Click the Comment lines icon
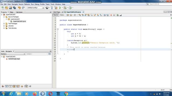This screenshot has height=96, width=172. 118,15
